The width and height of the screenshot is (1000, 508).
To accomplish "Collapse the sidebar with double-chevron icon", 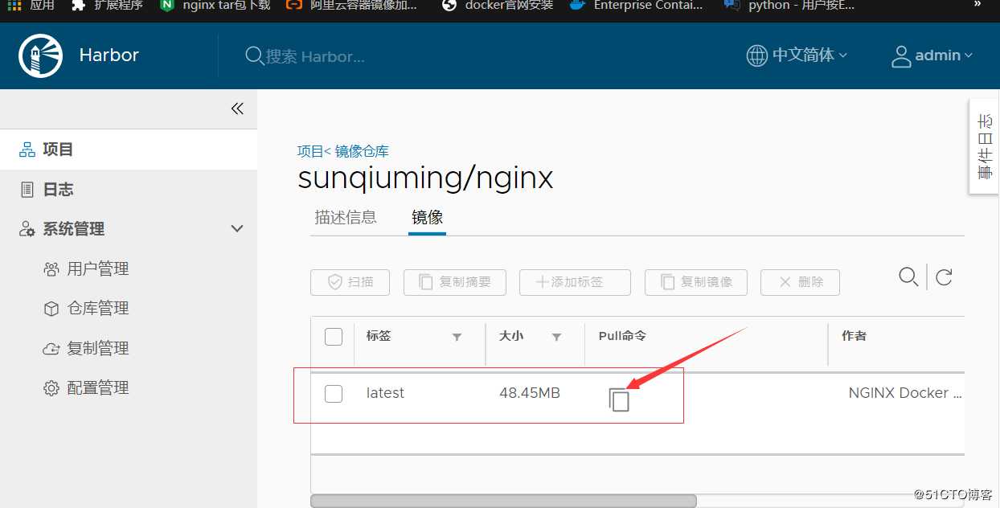I will (237, 109).
